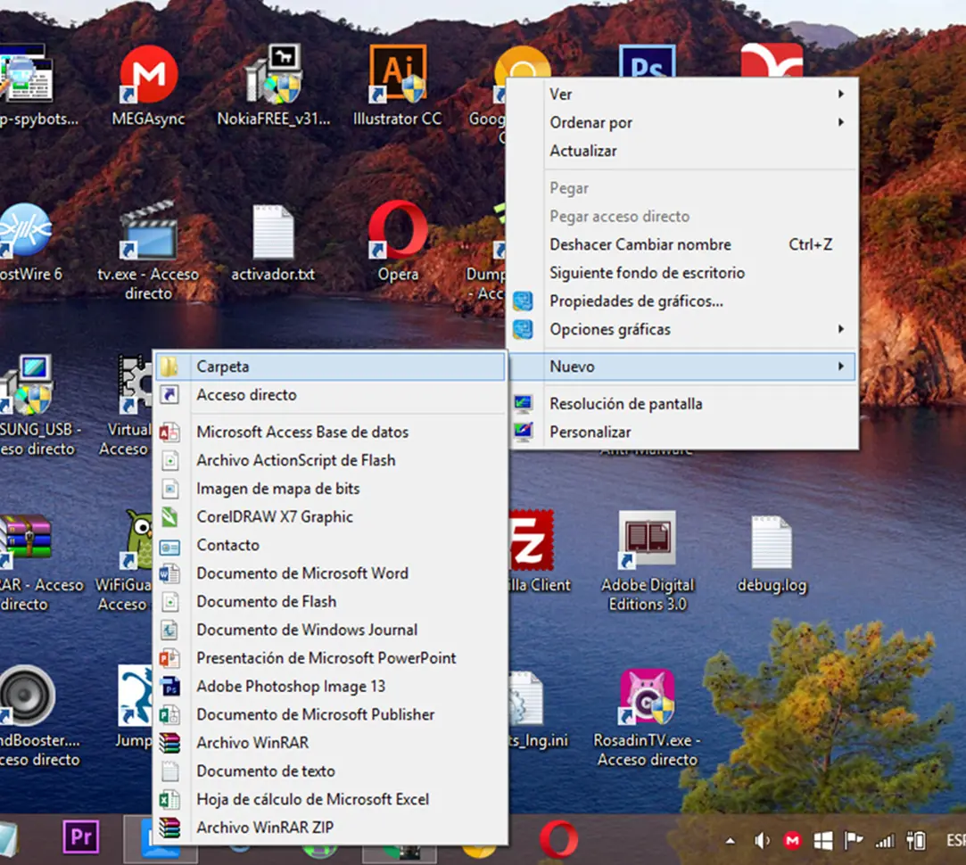The width and height of the screenshot is (966, 865).
Task: Click the volume speaker tray icon
Action: [x=762, y=840]
